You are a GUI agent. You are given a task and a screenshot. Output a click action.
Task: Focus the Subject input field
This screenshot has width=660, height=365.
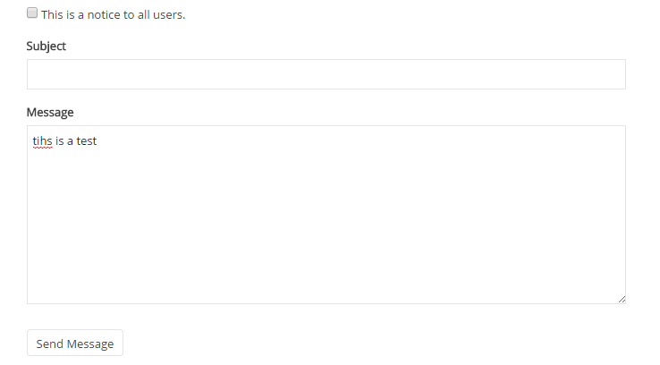click(x=326, y=74)
